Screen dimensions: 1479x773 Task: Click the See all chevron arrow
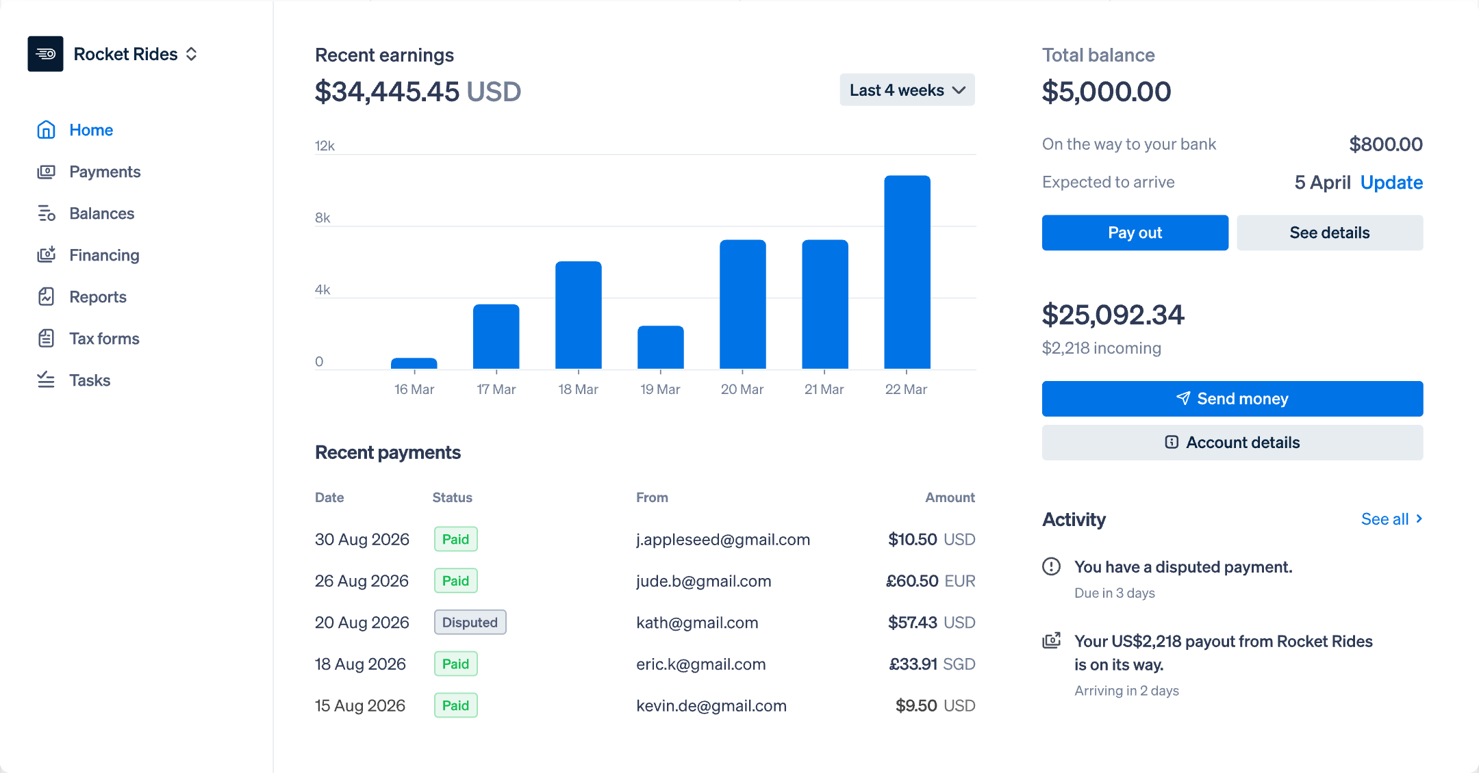coord(1419,519)
